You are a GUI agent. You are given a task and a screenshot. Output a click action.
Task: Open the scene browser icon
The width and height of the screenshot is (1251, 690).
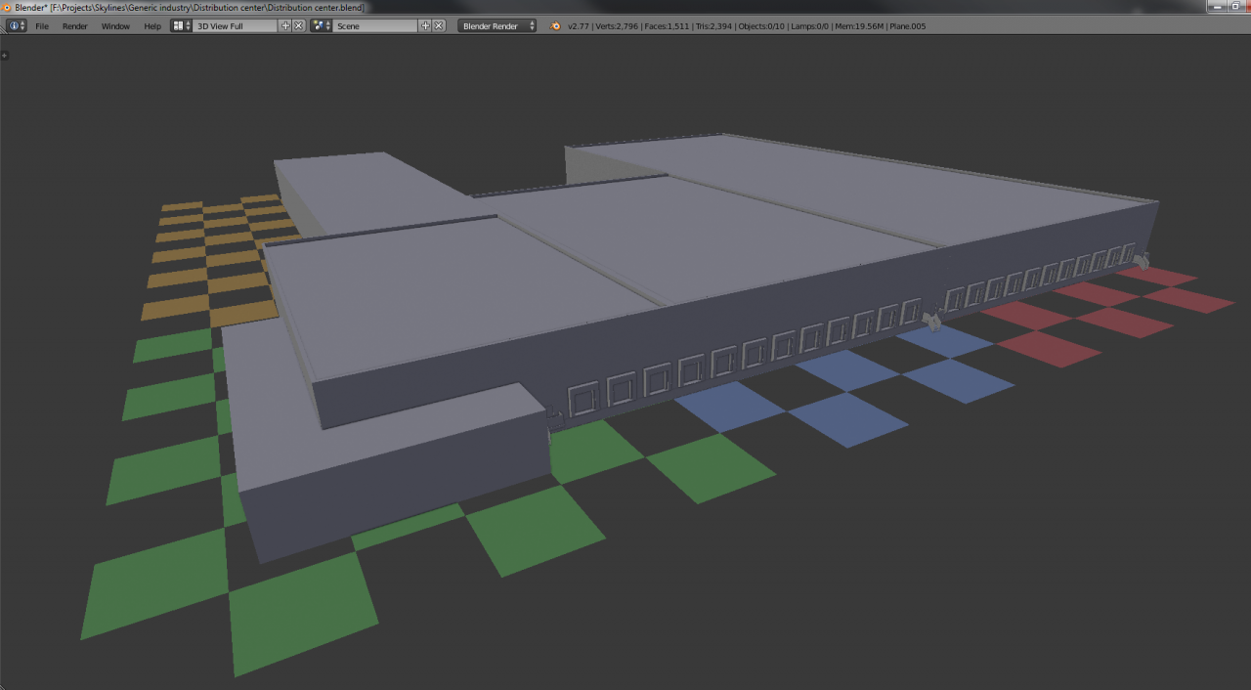coord(322,25)
